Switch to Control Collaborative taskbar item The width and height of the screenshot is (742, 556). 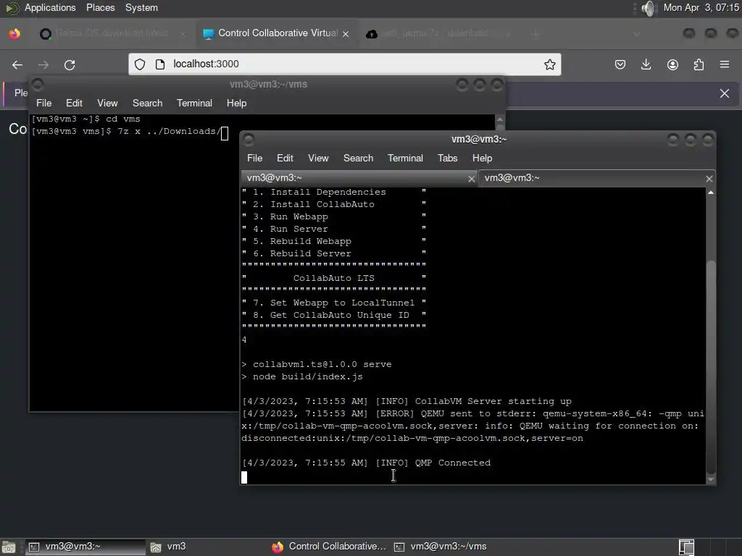pos(329,547)
